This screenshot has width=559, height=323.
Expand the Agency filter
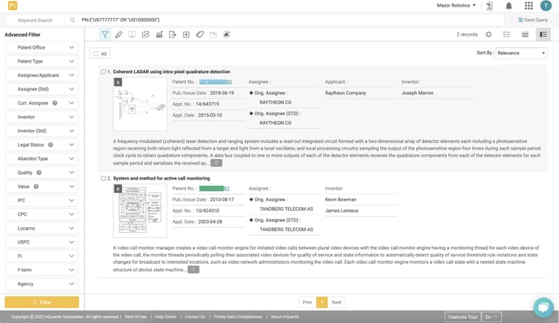(42, 283)
